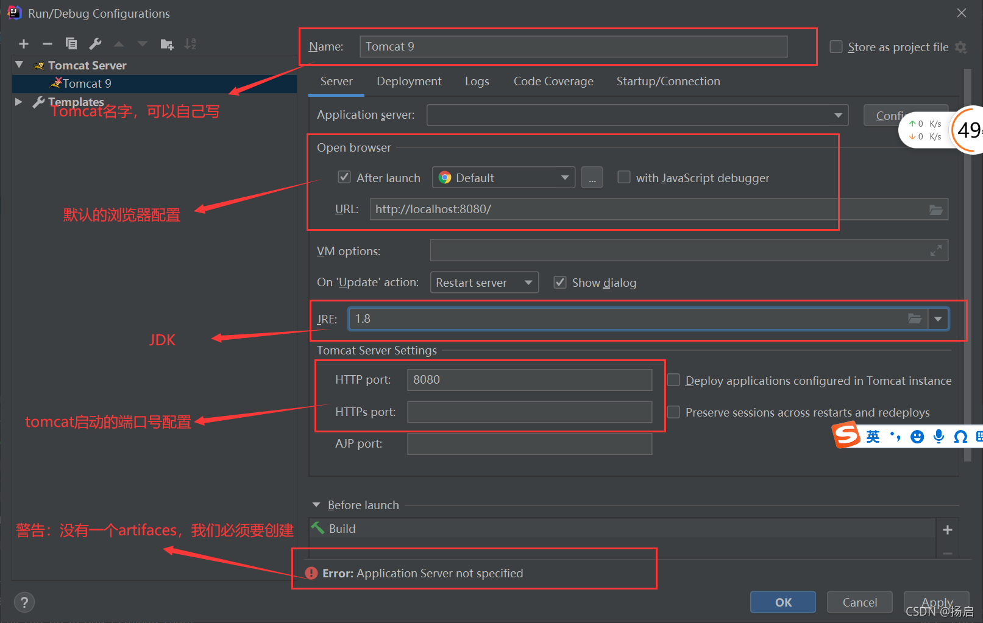Collapse the Before launch section
The height and width of the screenshot is (623, 983).
tap(316, 505)
